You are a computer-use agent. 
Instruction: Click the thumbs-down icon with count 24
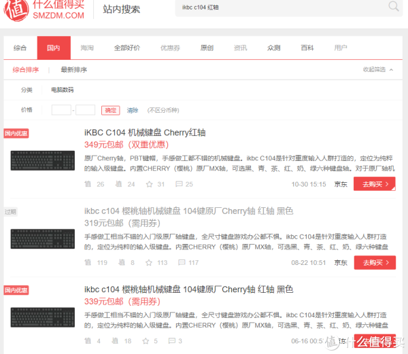(x=118, y=184)
